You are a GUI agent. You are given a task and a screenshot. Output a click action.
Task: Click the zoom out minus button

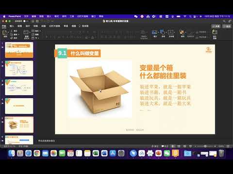click(x=195, y=146)
